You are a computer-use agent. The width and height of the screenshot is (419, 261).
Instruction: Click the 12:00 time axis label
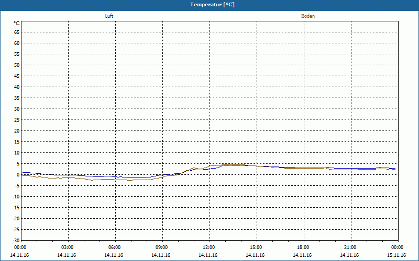[x=208, y=247]
